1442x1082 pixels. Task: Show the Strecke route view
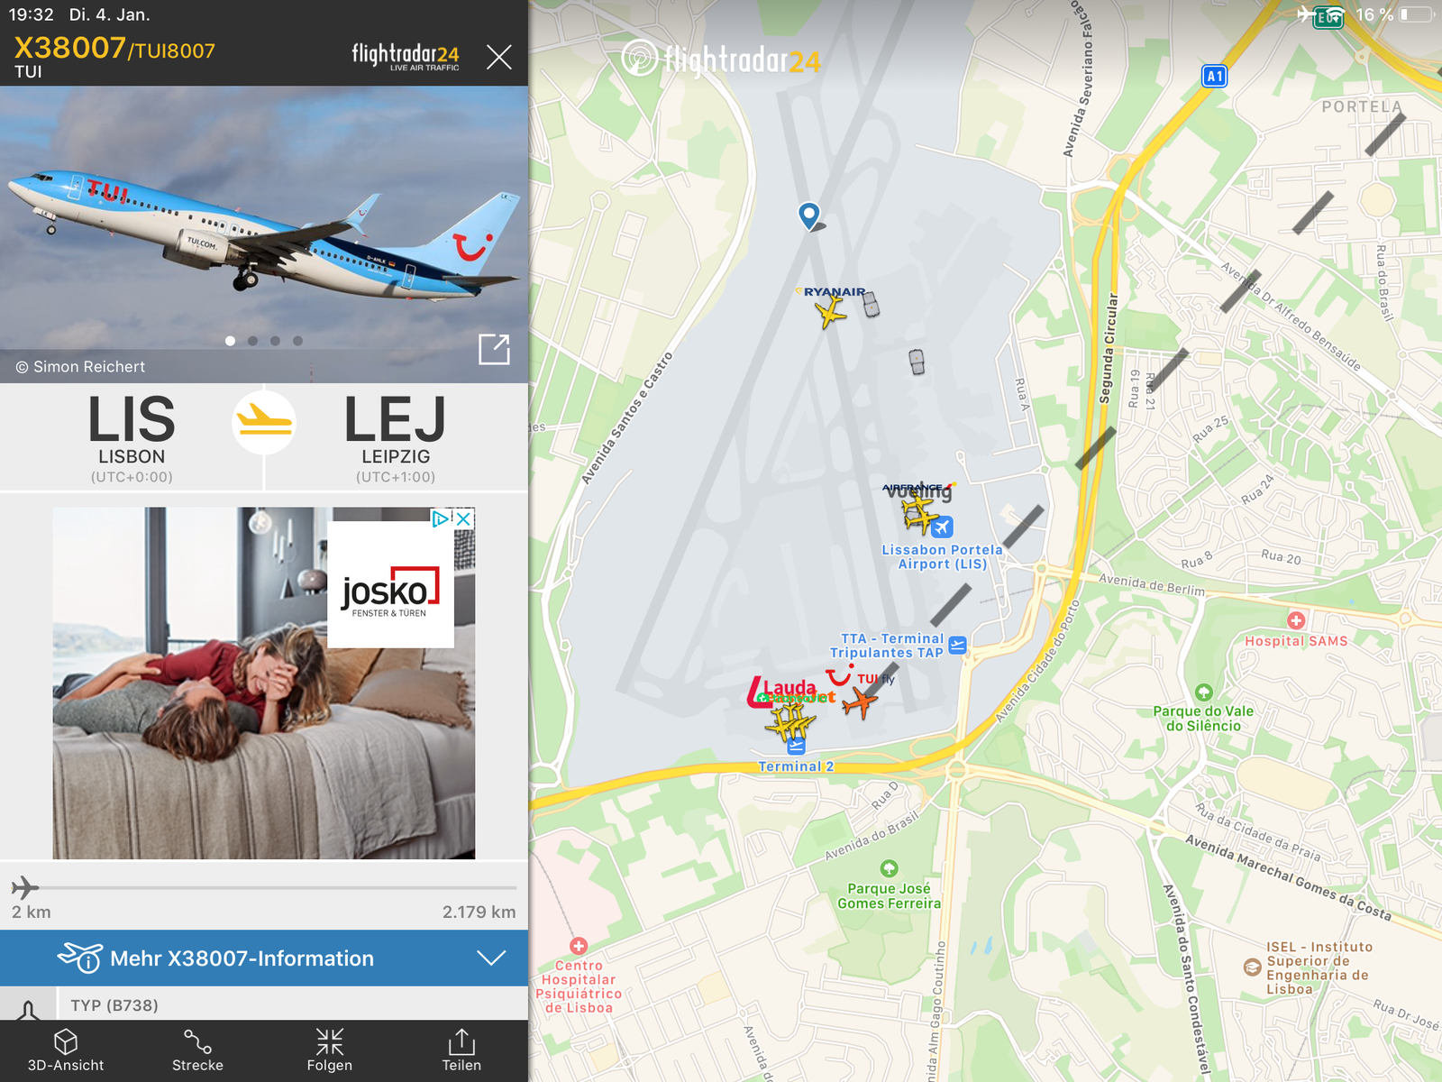coord(197,1050)
